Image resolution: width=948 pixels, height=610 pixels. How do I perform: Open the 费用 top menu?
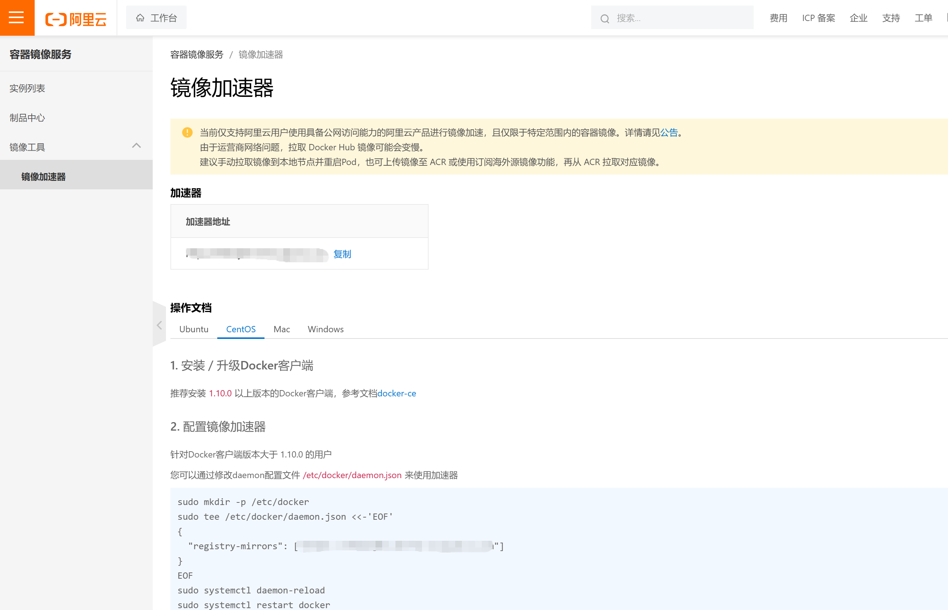click(778, 18)
